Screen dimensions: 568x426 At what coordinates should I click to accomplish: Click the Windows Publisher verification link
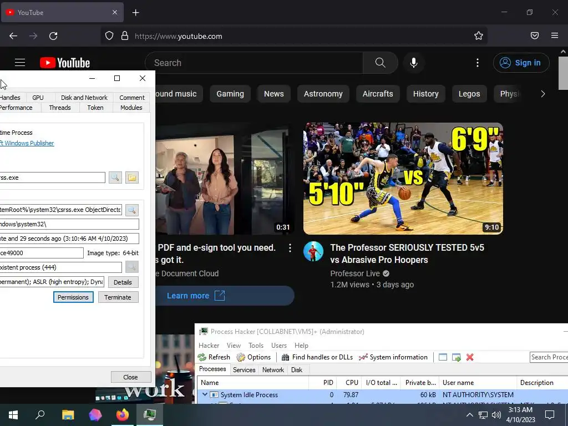(27, 143)
